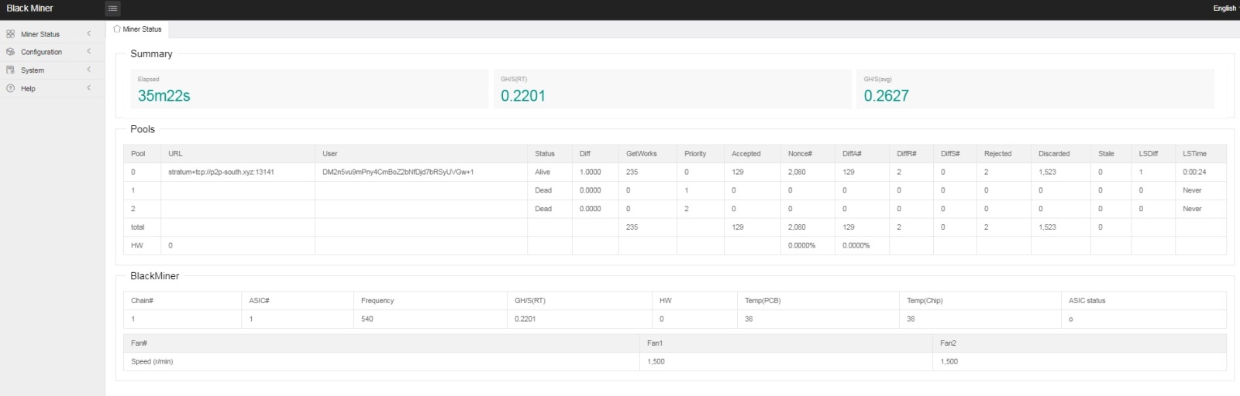Image resolution: width=1240 pixels, height=396 pixels.
Task: Click the GH/S(avg) 0.2627 value
Action: click(x=886, y=96)
